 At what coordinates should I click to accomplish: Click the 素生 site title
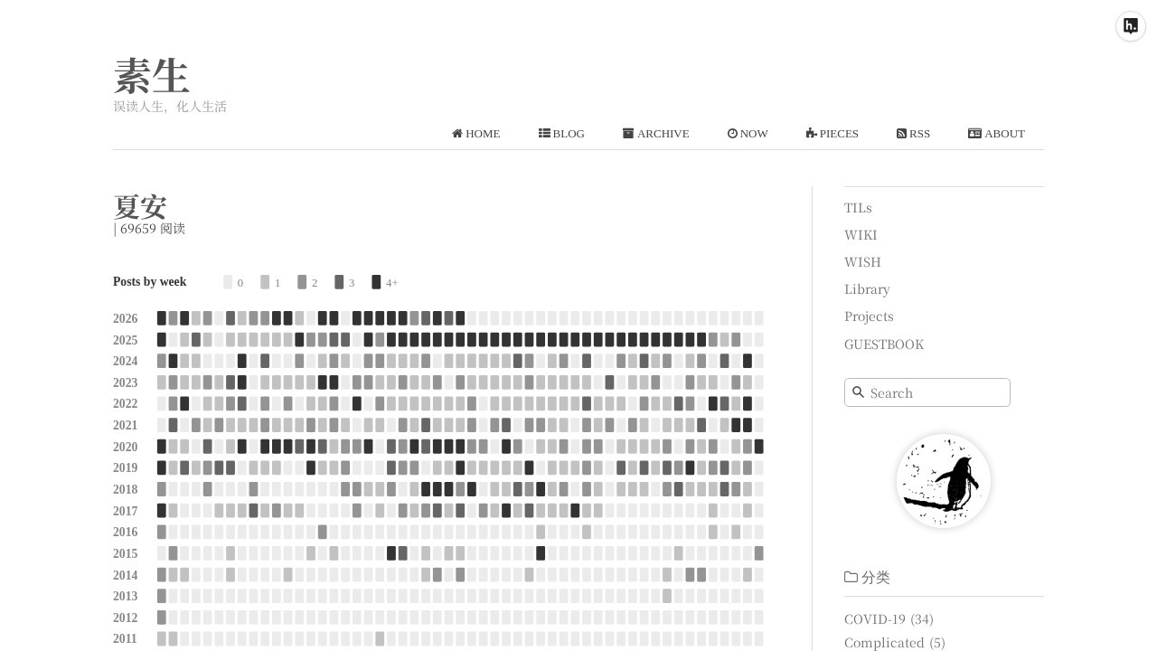[x=152, y=76]
